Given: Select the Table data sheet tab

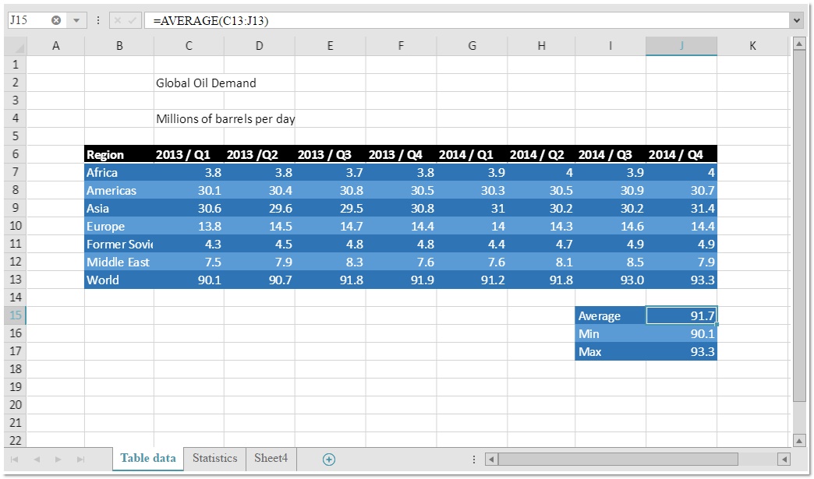Looking at the screenshot, I should point(148,459).
